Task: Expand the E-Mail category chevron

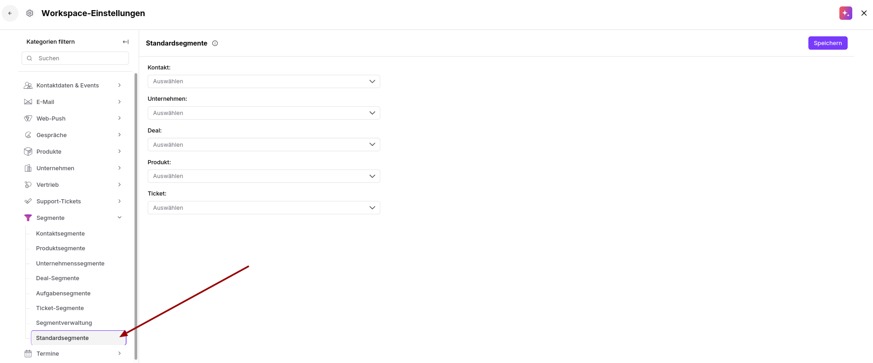Action: (119, 102)
